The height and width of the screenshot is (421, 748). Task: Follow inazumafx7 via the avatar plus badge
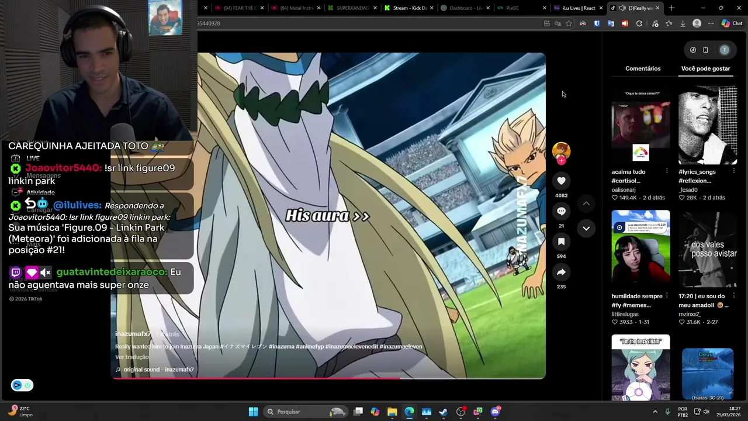click(561, 161)
